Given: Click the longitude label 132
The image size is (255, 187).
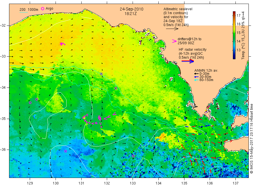Looking at the screenshot, I should pos(107,183).
